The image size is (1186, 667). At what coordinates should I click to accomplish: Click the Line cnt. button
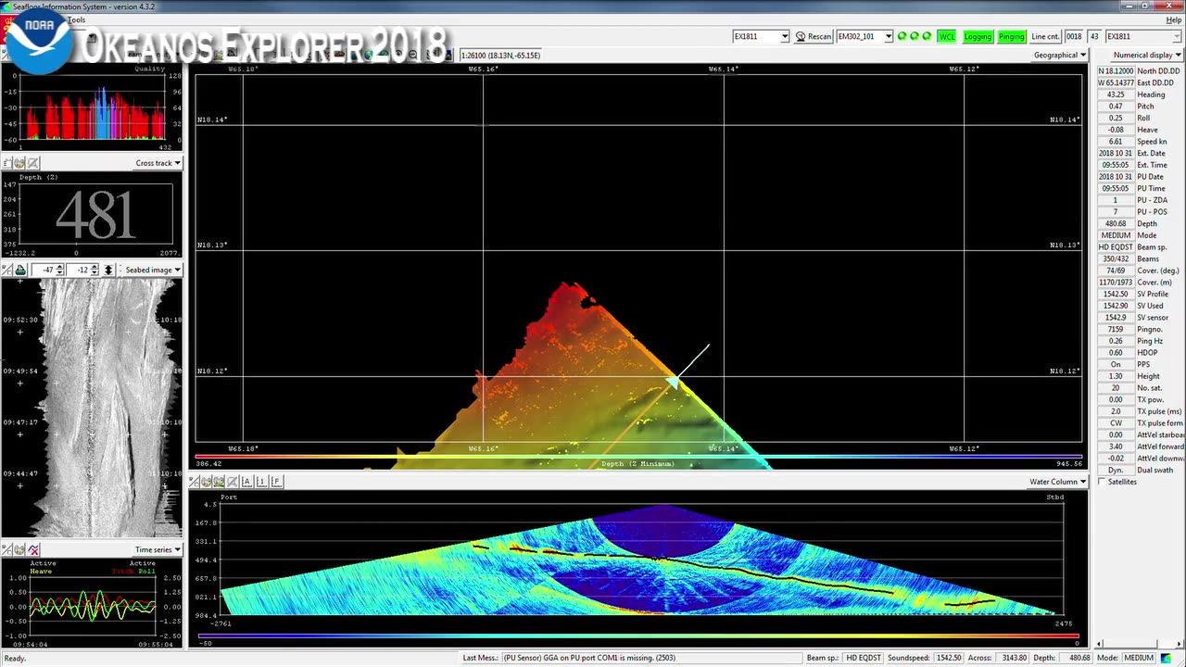pyautogui.click(x=1045, y=36)
